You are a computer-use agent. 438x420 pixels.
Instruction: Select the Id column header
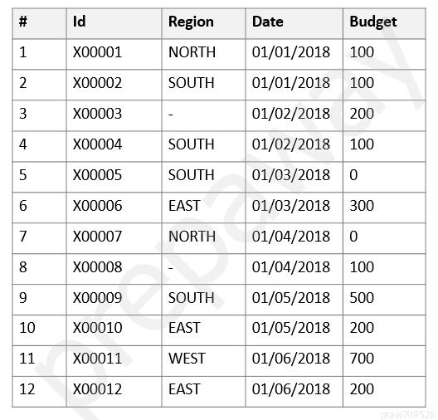(x=114, y=23)
